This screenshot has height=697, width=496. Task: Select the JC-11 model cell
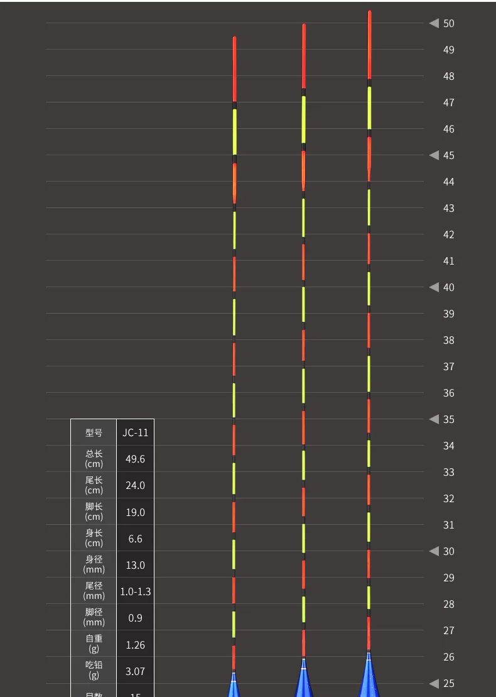135,432
